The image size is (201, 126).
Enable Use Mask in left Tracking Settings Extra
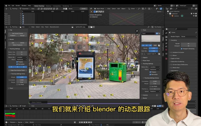click(17, 84)
